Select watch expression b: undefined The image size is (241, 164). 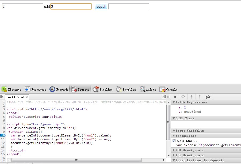pos(190,112)
